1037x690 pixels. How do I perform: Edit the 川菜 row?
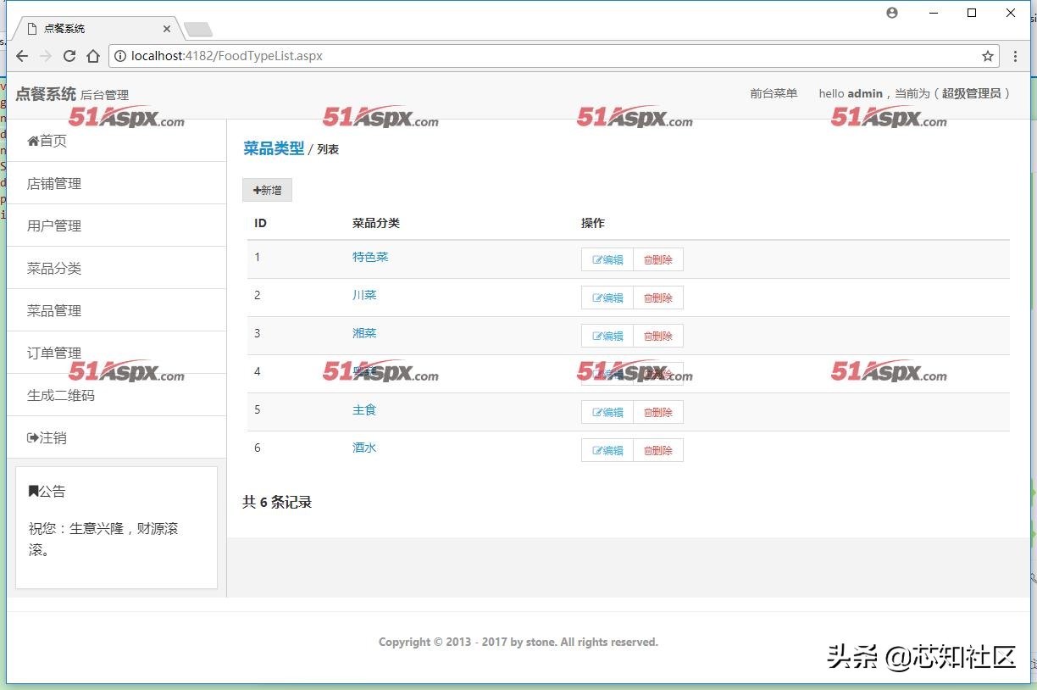[x=607, y=298]
